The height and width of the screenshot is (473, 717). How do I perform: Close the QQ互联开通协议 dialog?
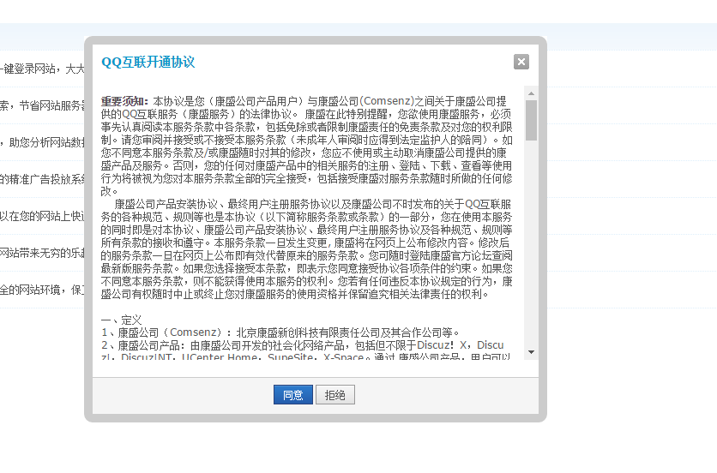point(521,62)
